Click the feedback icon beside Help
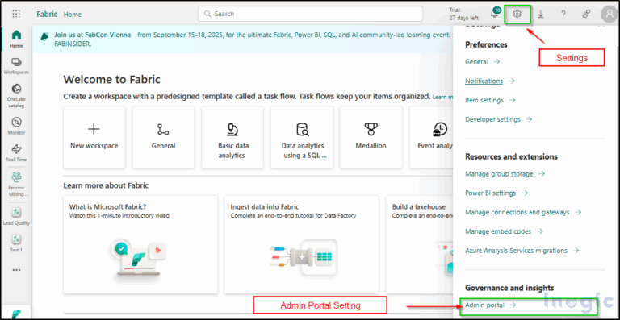 [586, 14]
